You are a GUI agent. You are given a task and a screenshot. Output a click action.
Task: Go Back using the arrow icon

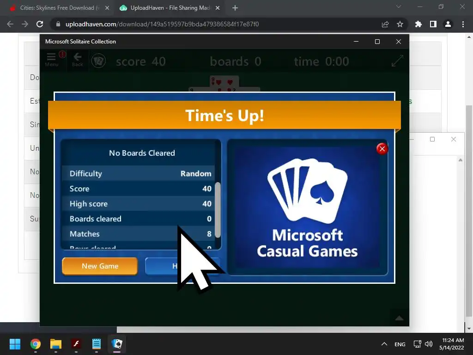(x=78, y=60)
